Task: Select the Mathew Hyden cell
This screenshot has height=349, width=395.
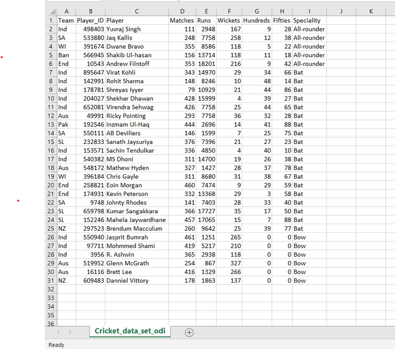Action: coord(137,168)
